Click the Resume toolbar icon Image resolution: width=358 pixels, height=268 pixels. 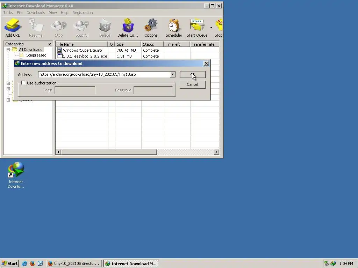click(x=36, y=25)
